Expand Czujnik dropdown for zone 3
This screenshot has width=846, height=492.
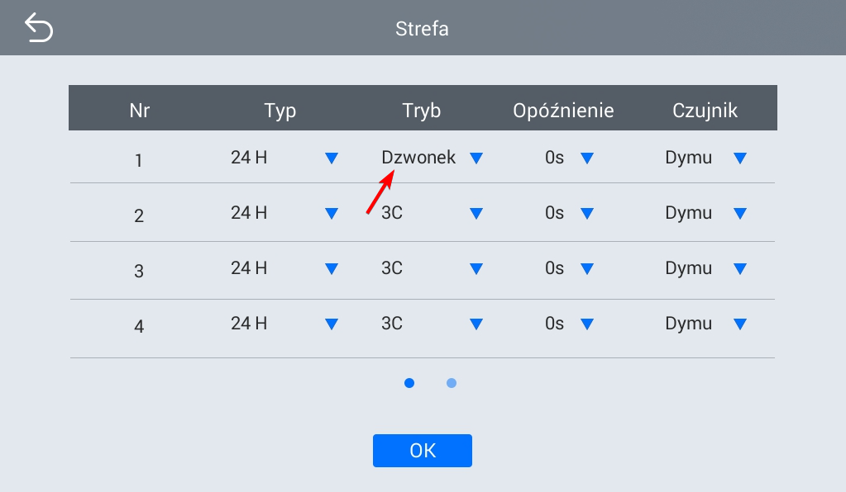[x=739, y=268]
